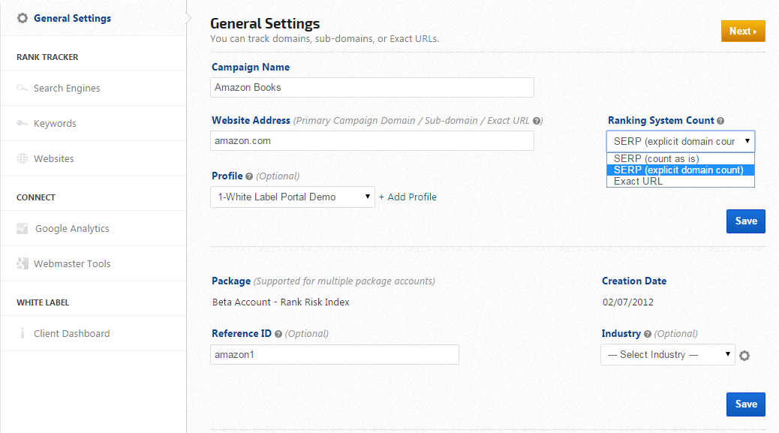779x433 pixels.
Task: Click the Webmaster Tools puzzle icon
Action: click(x=23, y=264)
